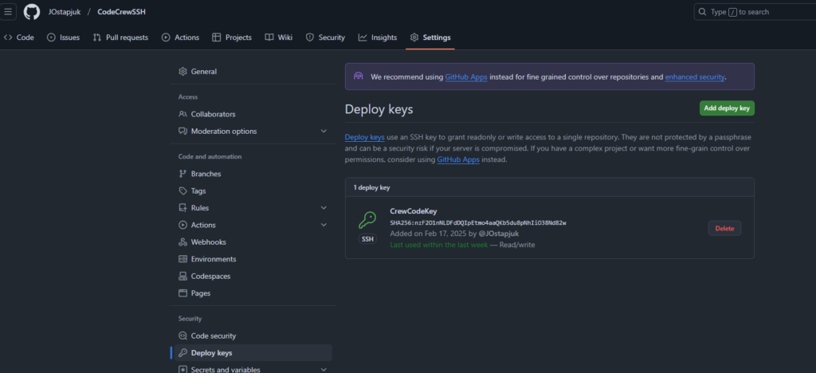This screenshot has height=373, width=816.
Task: Click the search magnifier icon
Action: pyautogui.click(x=703, y=12)
